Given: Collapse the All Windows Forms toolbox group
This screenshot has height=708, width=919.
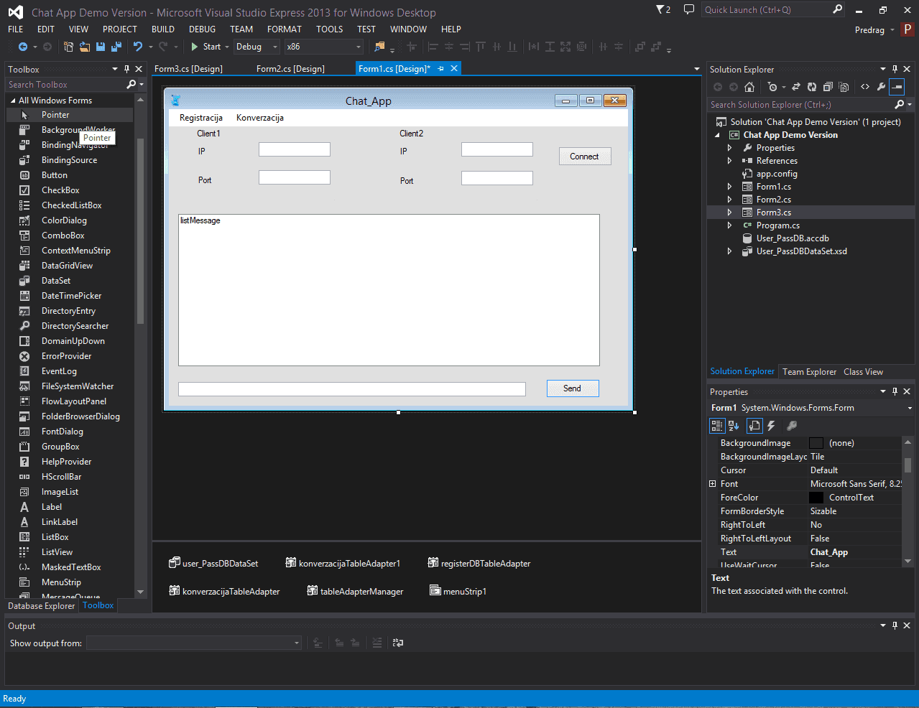Looking at the screenshot, I should click(x=12, y=101).
